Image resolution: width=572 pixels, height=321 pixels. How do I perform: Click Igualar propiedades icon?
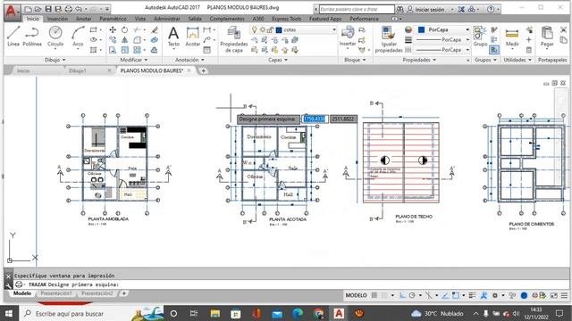click(x=389, y=39)
